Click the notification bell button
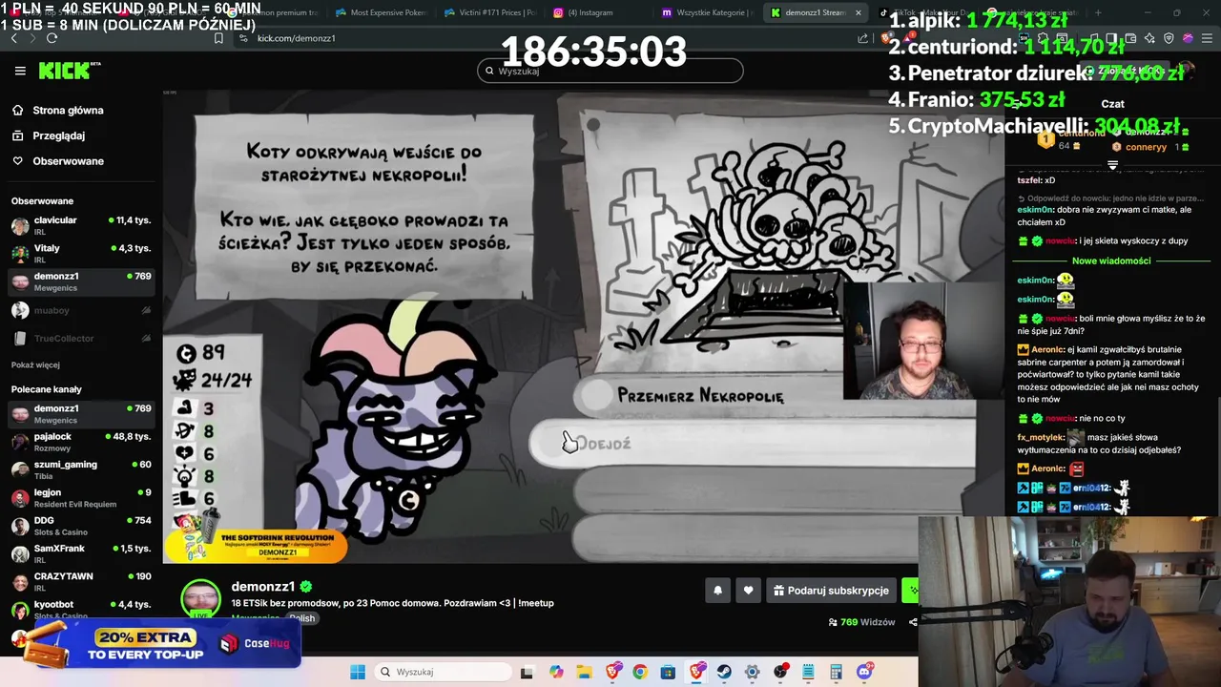Viewport: 1221px width, 687px height. click(717, 591)
